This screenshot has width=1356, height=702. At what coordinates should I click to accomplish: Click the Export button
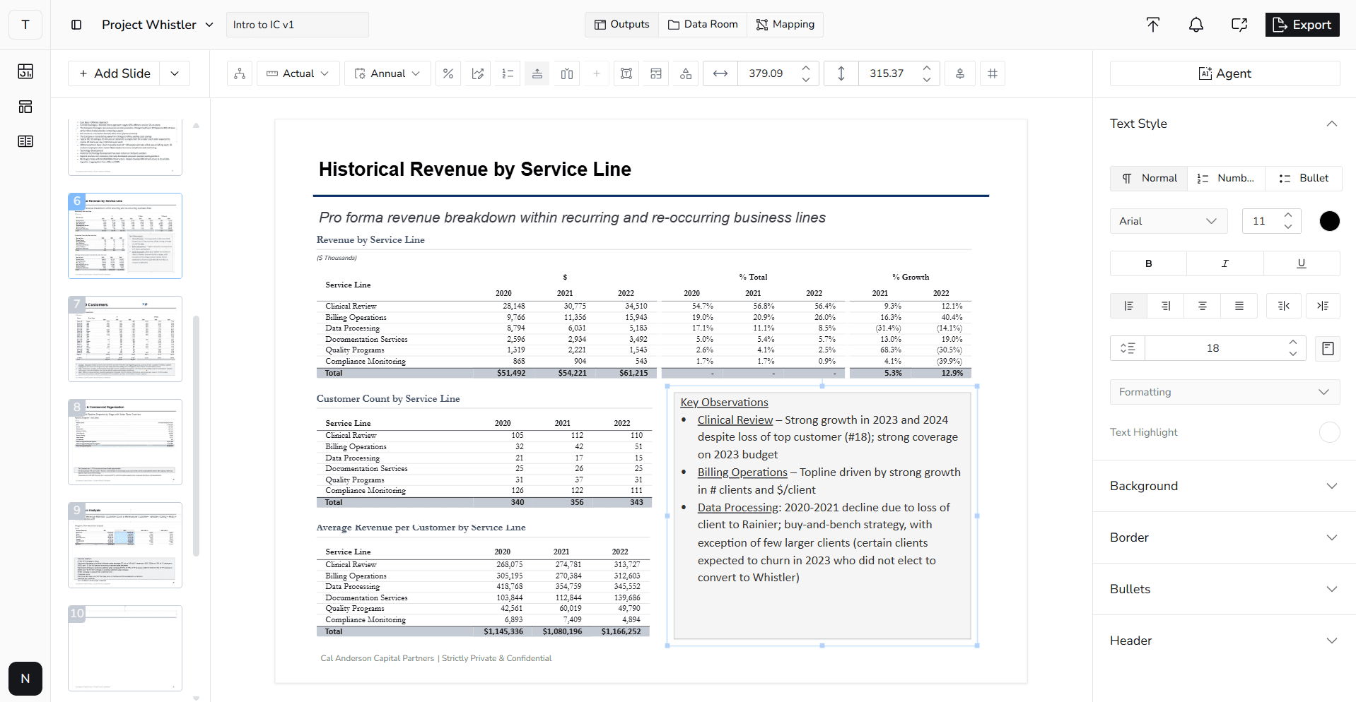1302,24
